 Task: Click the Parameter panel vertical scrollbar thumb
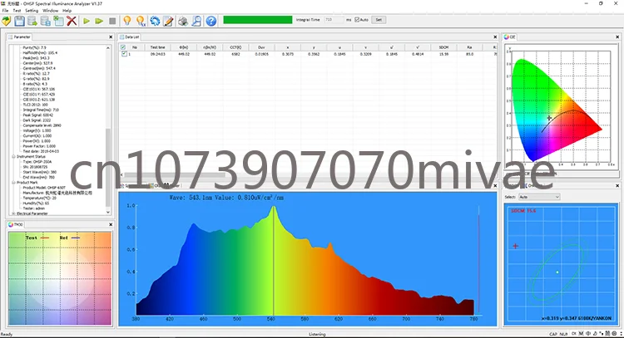point(108,167)
